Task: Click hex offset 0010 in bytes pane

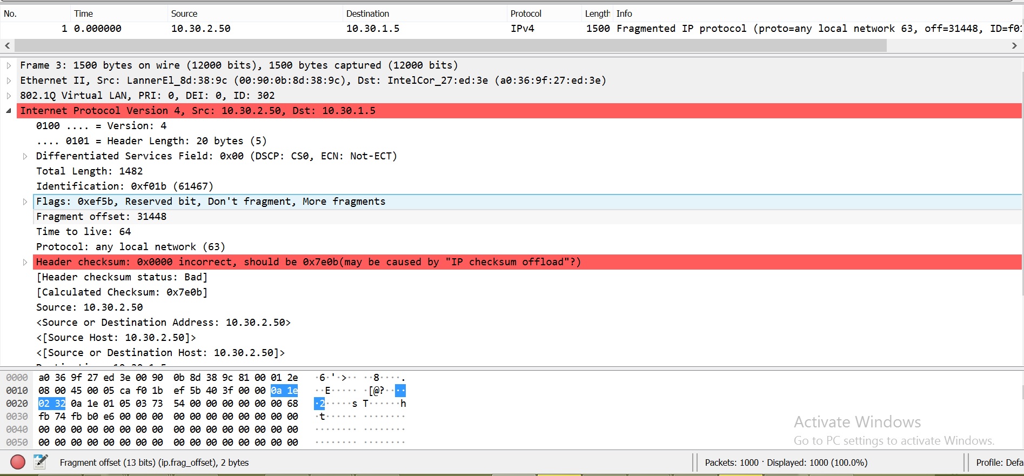Action: [17, 391]
